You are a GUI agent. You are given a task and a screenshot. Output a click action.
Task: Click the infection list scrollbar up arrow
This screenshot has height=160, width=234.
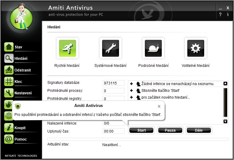coord(225,84)
